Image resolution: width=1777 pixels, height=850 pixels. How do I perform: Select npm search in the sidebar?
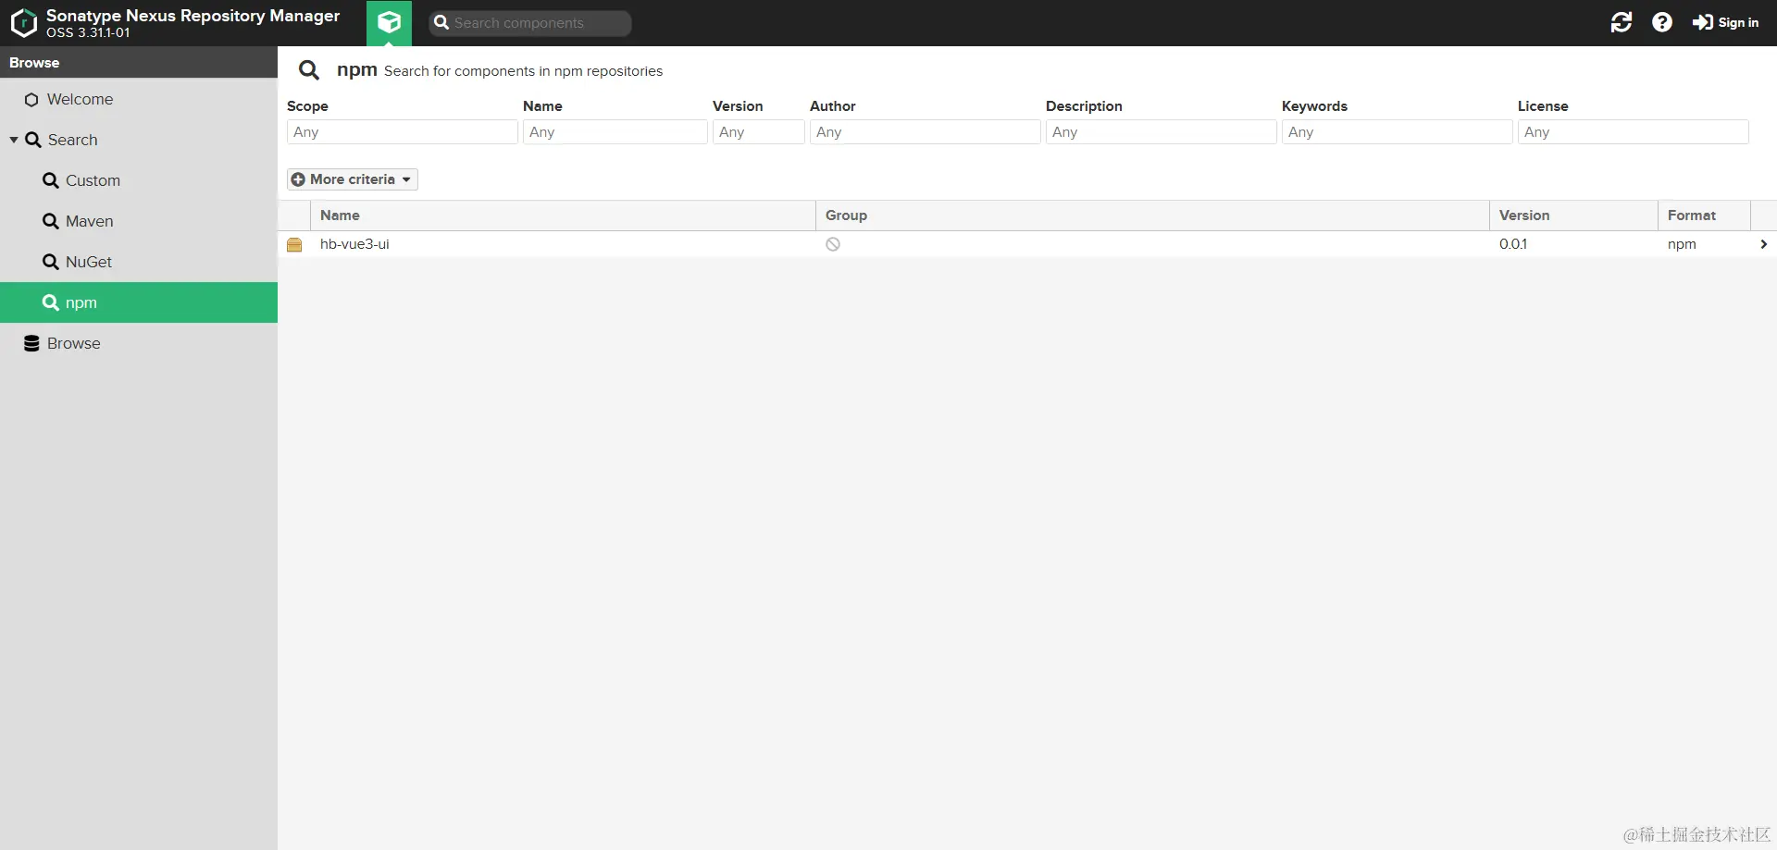tap(139, 302)
